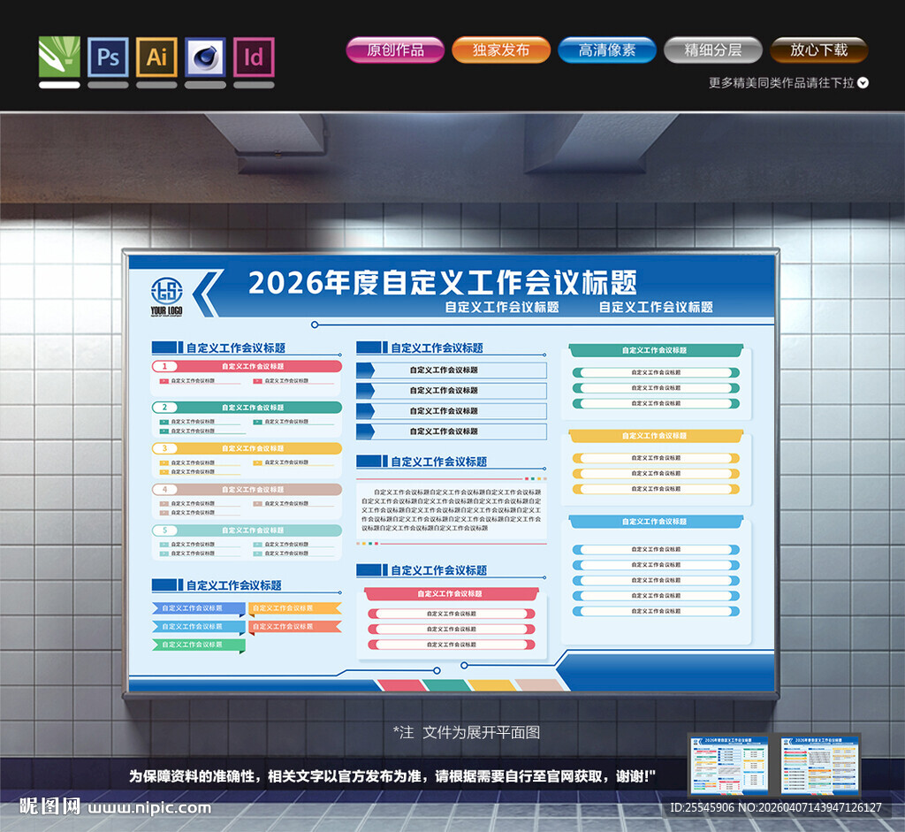
Task: Click the green color block on poster footer
Action: coord(447,685)
